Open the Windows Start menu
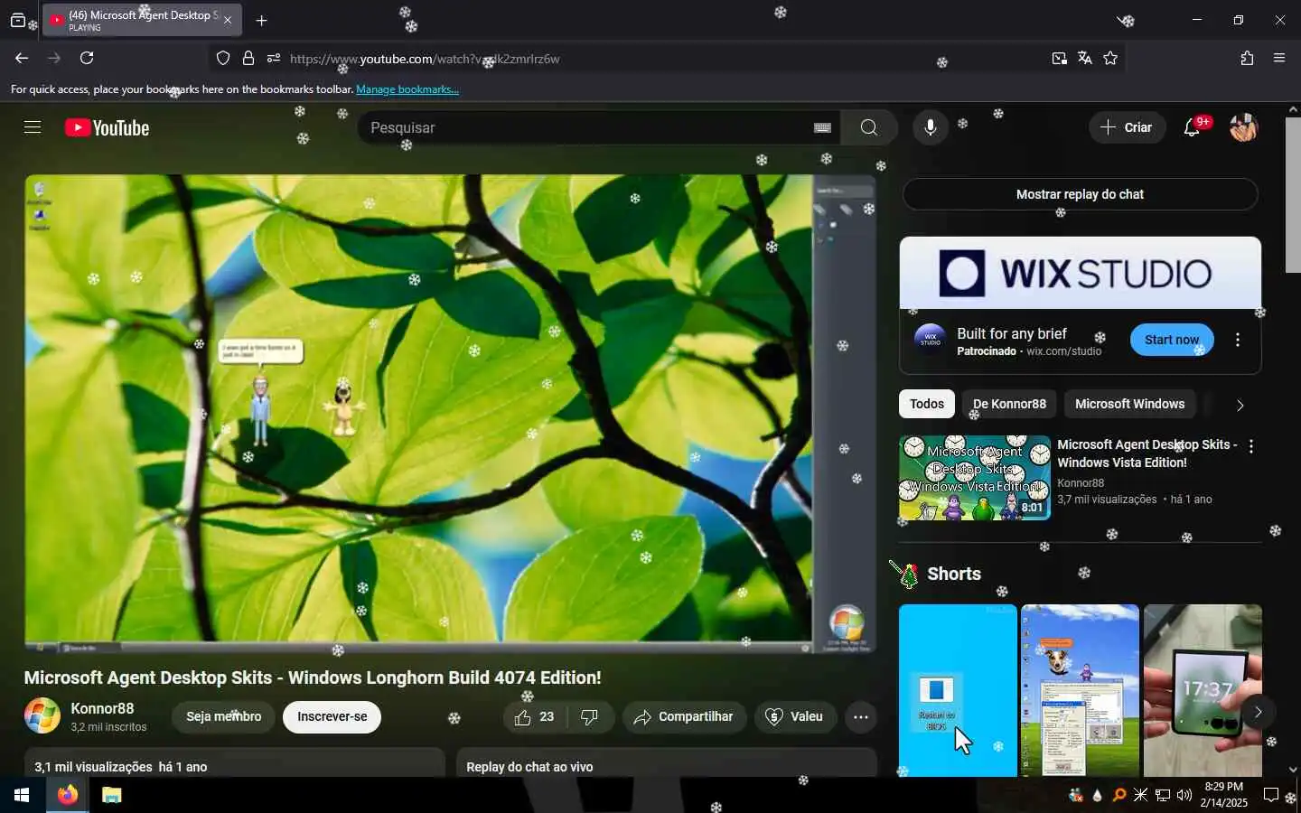This screenshot has width=1301, height=813. tap(22, 795)
